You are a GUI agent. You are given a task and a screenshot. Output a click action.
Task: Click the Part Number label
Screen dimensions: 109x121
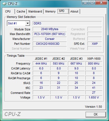coord(22,44)
